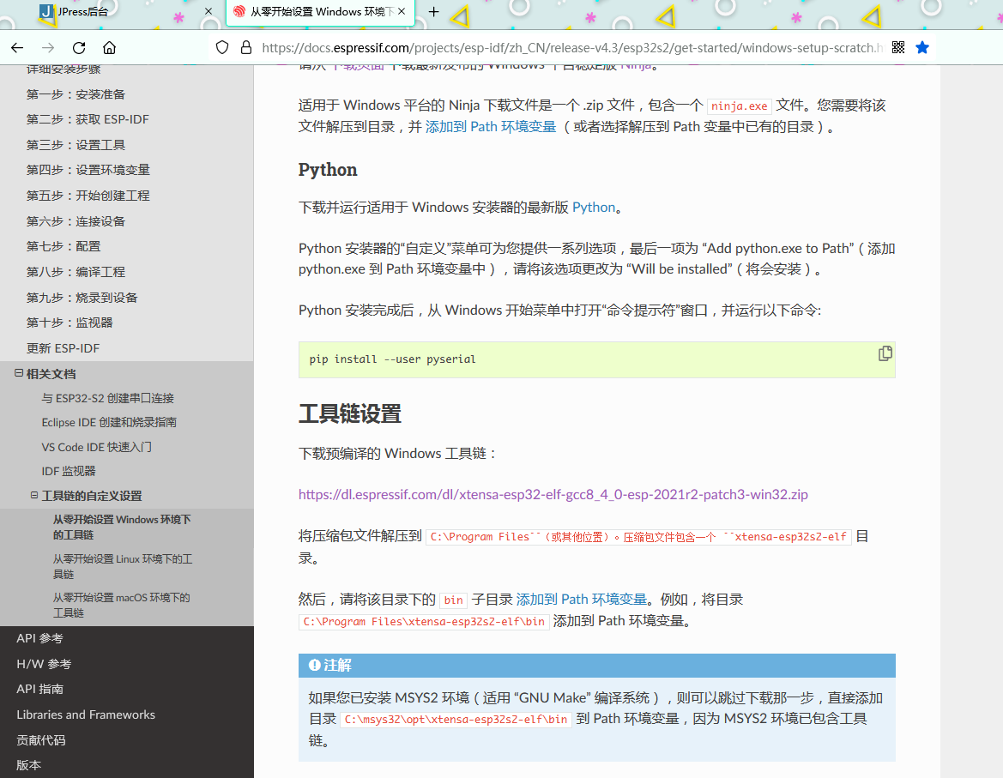The image size is (1003, 778).
Task: Go to 第三步：设置工具
Action: (x=76, y=145)
